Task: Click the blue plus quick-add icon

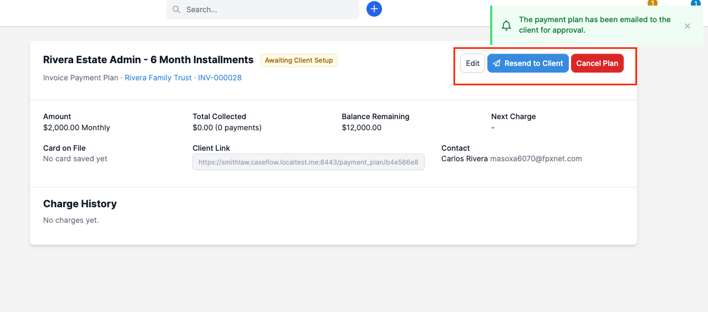Action: pyautogui.click(x=374, y=9)
